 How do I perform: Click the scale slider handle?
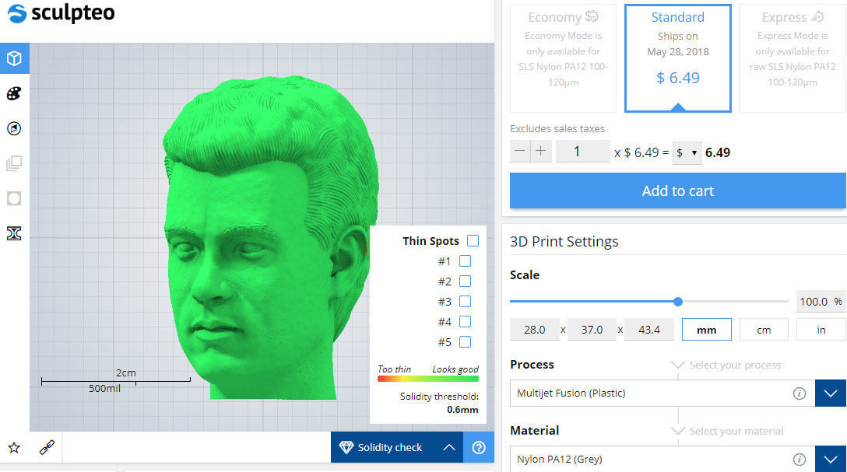tap(678, 302)
